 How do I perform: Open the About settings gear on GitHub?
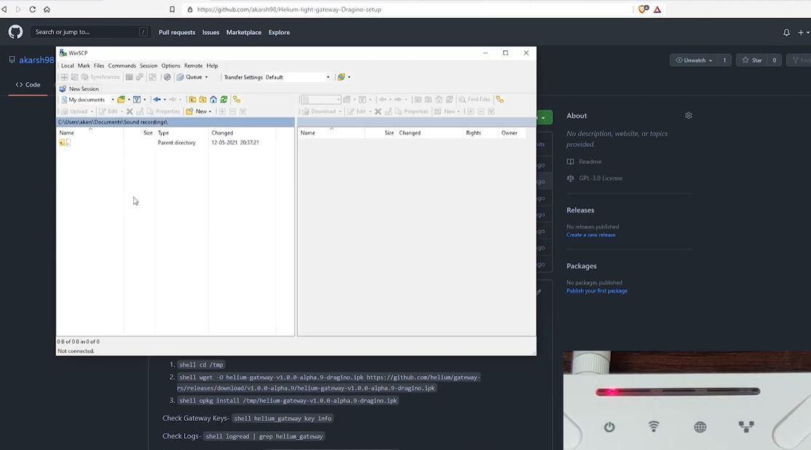tap(689, 116)
